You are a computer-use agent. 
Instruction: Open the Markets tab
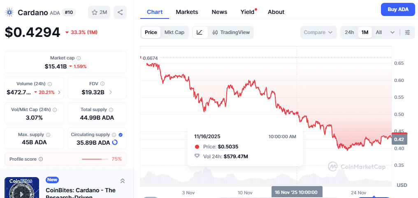click(187, 12)
